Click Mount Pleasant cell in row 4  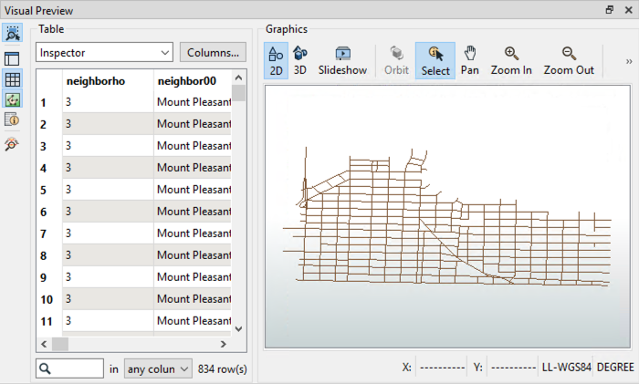[x=193, y=168]
